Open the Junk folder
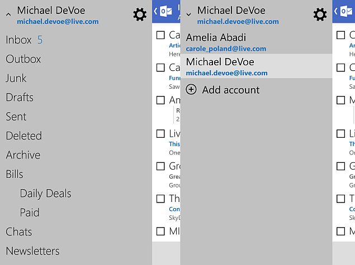This screenshot has width=355, height=265. 16,78
